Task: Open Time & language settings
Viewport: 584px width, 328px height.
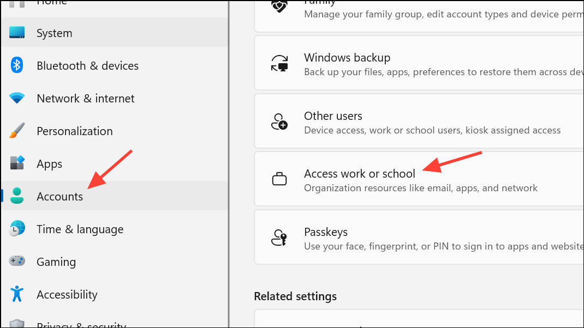Action: 115,229
